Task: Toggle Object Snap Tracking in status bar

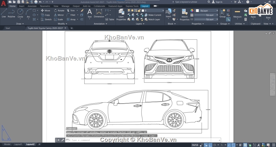Action: point(229,145)
